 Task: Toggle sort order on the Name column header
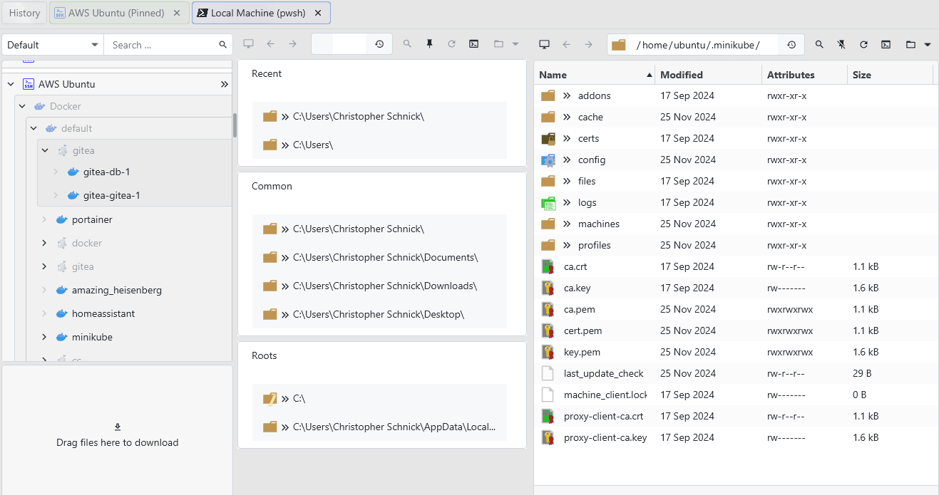click(595, 75)
